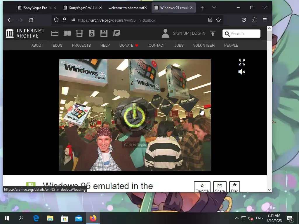Switch to the welcome to obama.wtf tab
299x224 pixels.
pyautogui.click(x=126, y=8)
